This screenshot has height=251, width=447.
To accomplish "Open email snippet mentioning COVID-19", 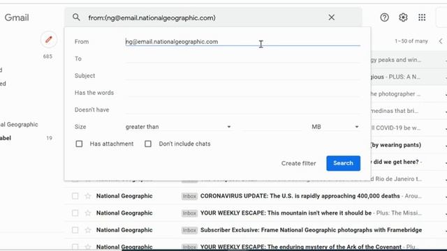I will [x=396, y=128].
